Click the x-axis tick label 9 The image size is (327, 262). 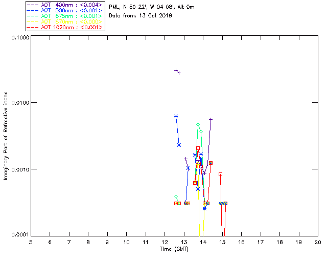click(107, 242)
